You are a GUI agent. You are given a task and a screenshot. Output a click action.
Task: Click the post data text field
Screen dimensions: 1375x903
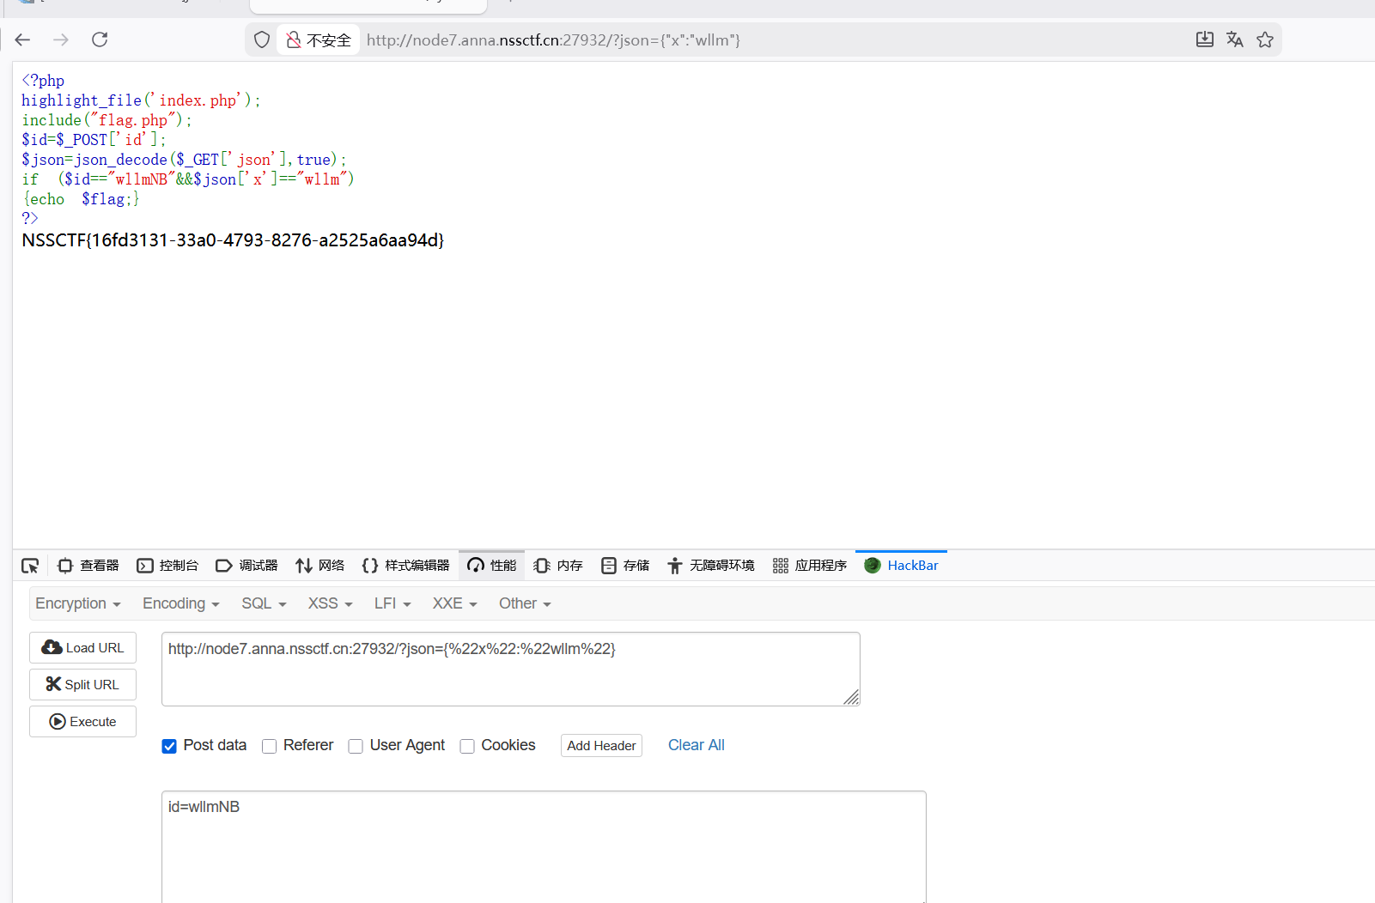[543, 845]
